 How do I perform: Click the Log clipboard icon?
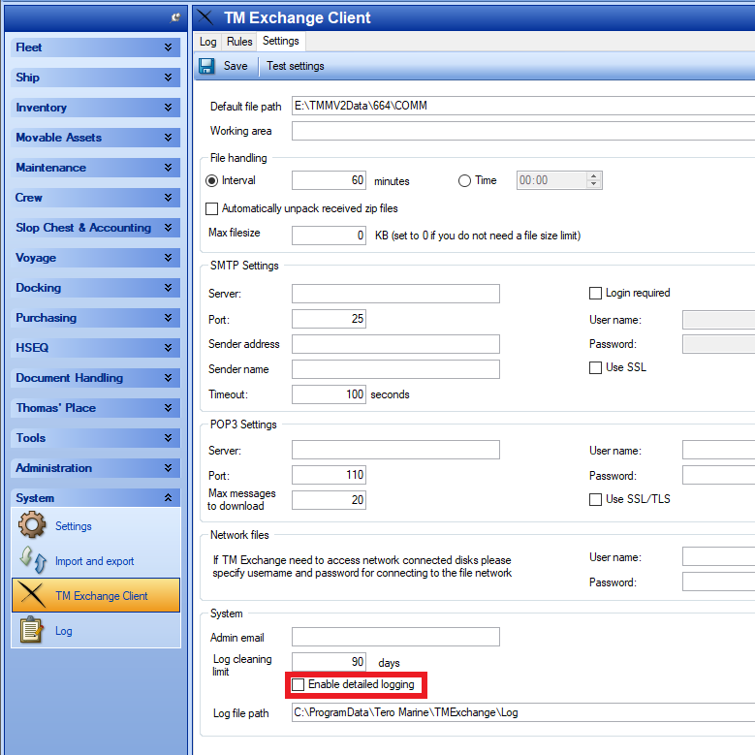click(x=32, y=630)
